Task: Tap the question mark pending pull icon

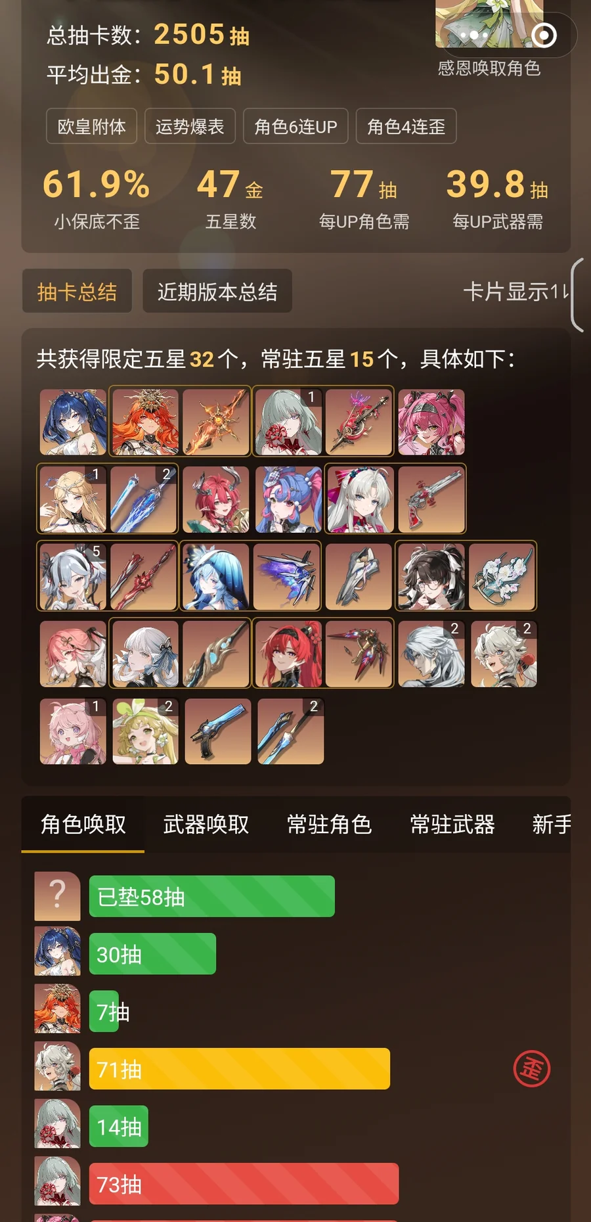Action: click(57, 895)
